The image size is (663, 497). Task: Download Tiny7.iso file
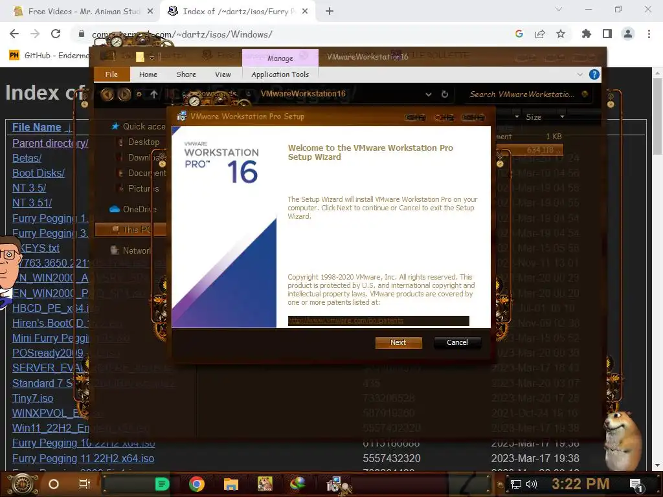pyautogui.click(x=32, y=398)
